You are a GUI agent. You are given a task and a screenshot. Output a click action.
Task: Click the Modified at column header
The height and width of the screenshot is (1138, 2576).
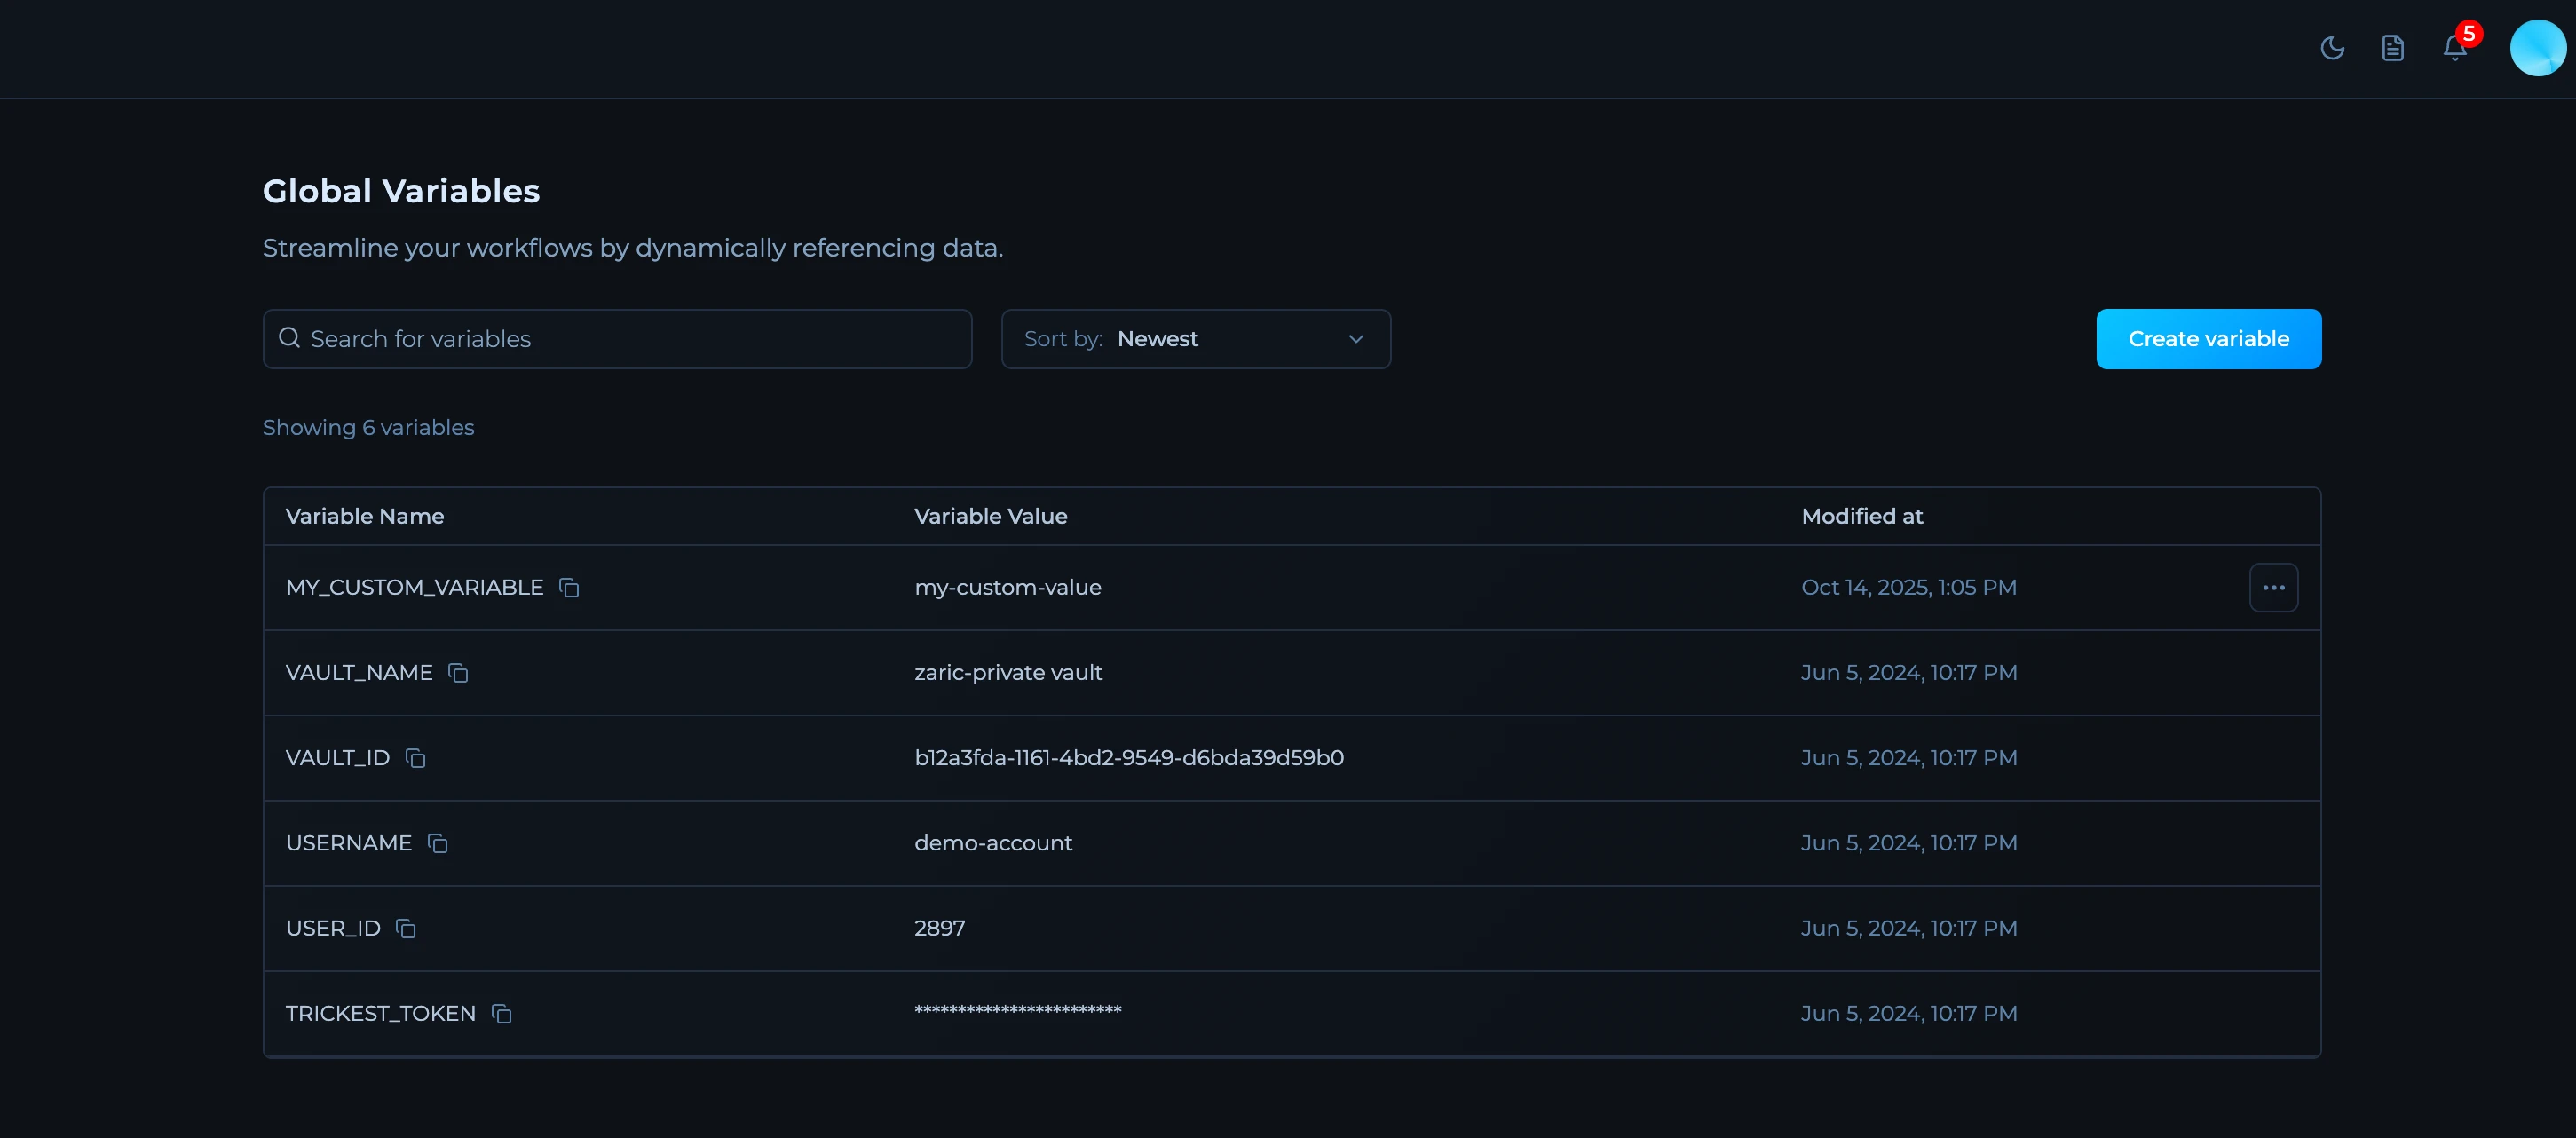(x=1861, y=516)
